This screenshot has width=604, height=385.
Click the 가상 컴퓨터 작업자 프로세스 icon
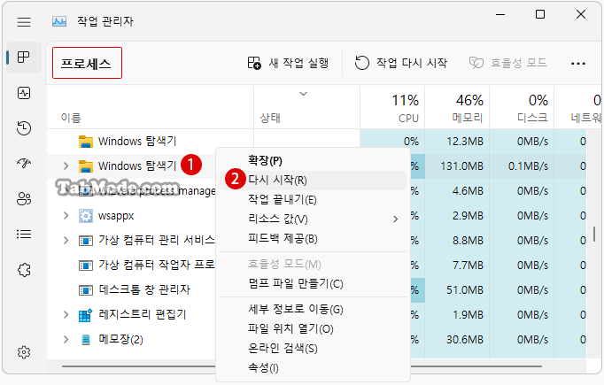tap(86, 266)
